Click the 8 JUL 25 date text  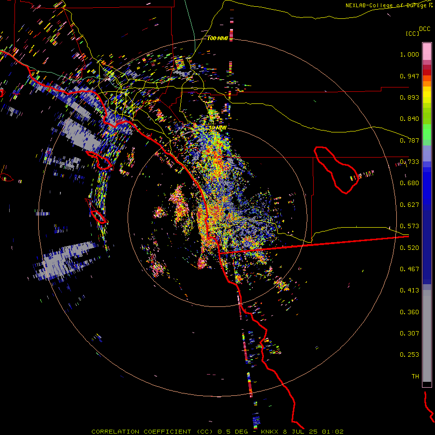click(300, 432)
